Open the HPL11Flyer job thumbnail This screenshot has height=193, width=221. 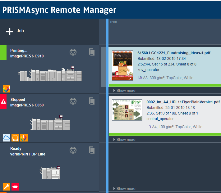click(127, 110)
